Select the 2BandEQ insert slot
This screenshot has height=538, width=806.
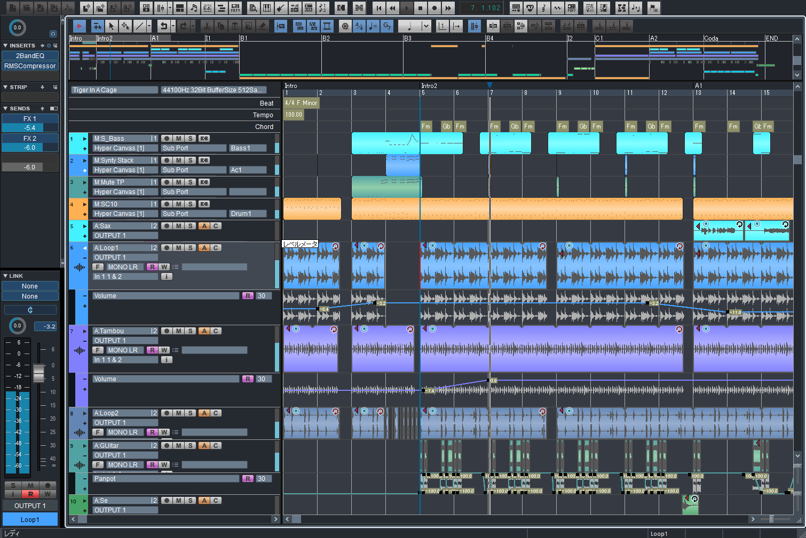(x=30, y=56)
